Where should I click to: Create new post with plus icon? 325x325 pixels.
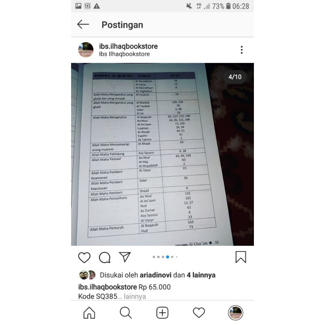162,312
